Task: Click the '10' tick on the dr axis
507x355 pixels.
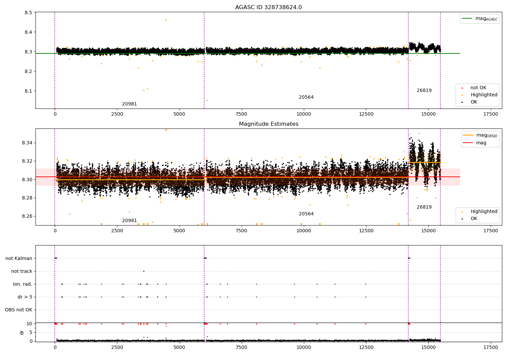Action: point(29,324)
